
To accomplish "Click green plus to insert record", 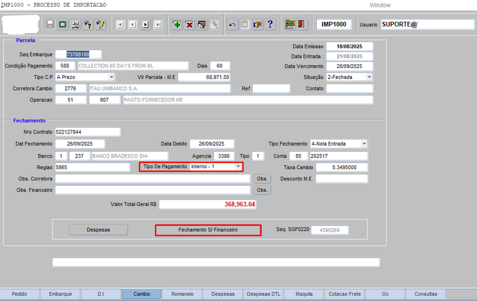I will pos(177,24).
